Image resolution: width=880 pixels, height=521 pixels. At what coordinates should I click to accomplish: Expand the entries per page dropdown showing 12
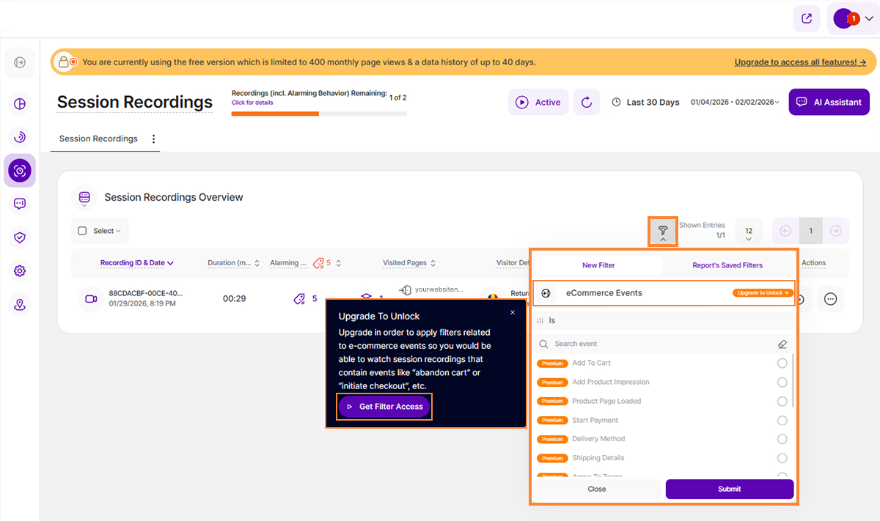748,231
